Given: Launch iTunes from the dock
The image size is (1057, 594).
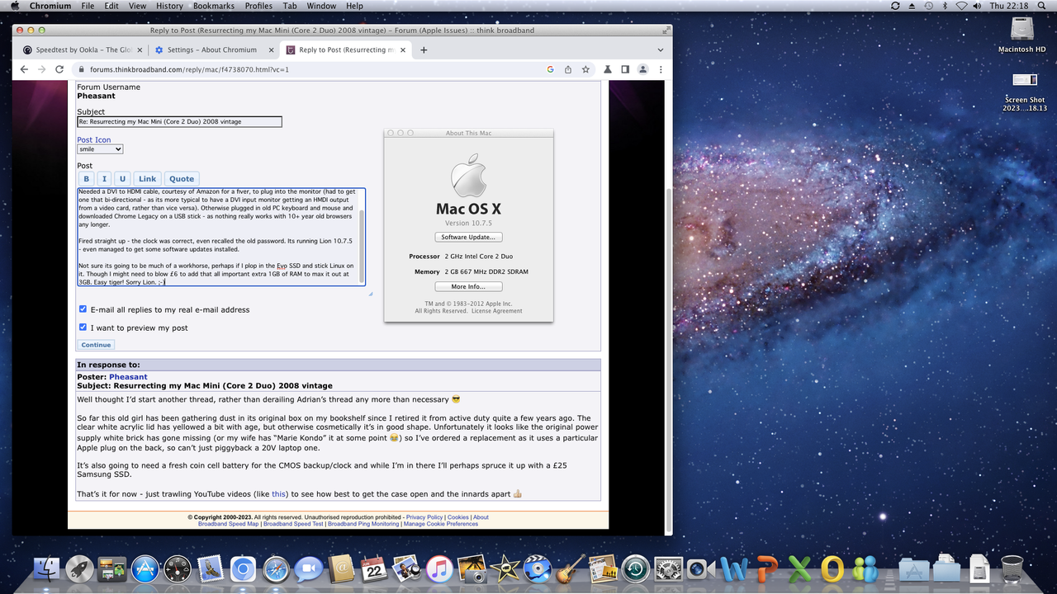Looking at the screenshot, I should click(x=439, y=568).
